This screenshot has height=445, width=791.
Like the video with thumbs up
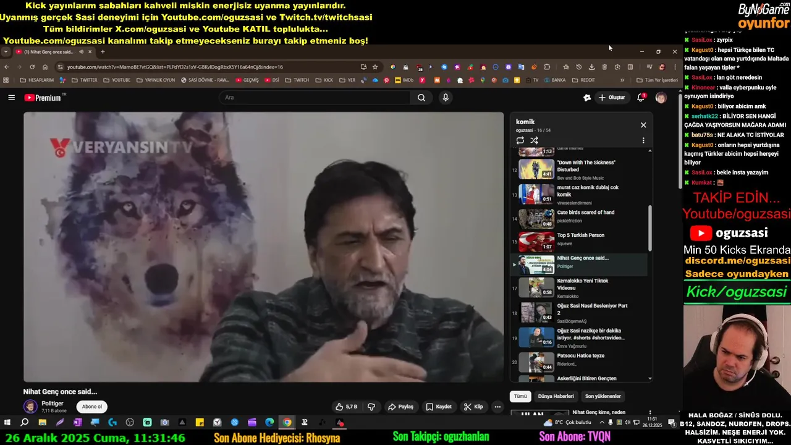click(346, 407)
